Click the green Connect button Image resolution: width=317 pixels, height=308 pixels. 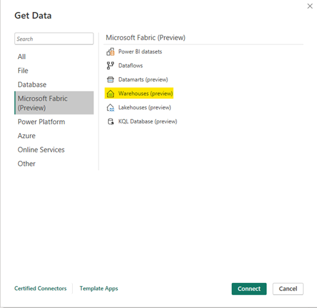click(x=249, y=289)
